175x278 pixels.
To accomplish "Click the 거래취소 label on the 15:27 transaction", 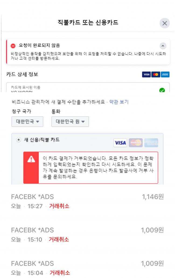I will point(59,206).
